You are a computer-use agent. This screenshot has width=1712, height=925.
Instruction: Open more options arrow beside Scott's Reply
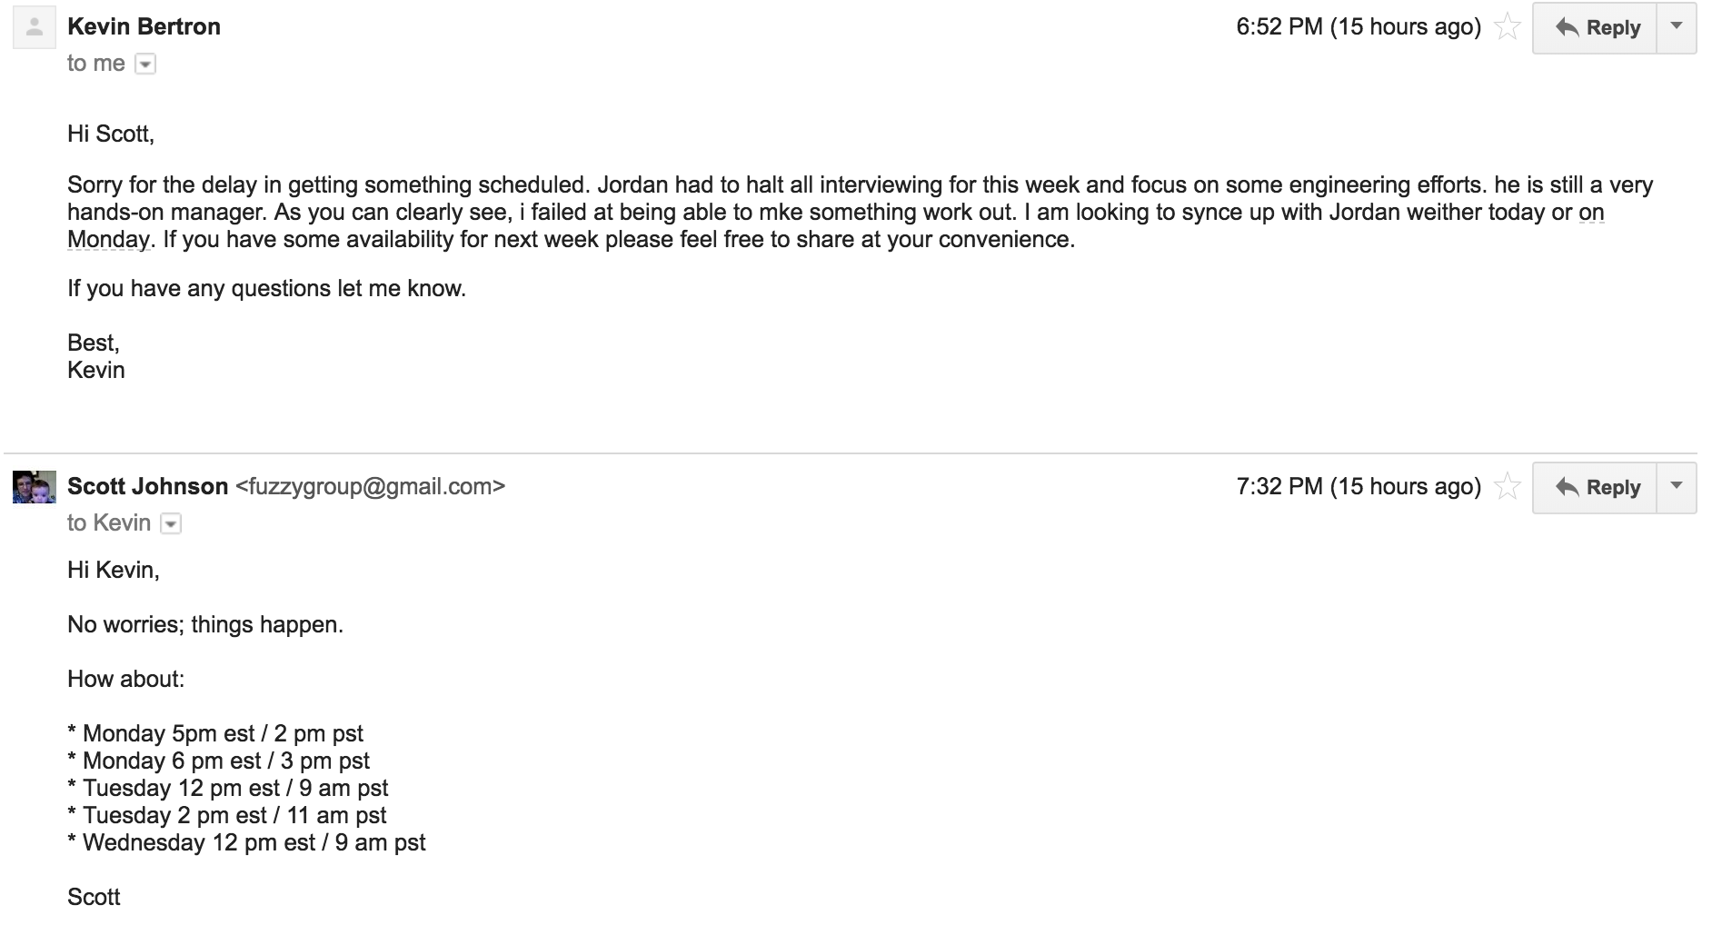coord(1677,488)
